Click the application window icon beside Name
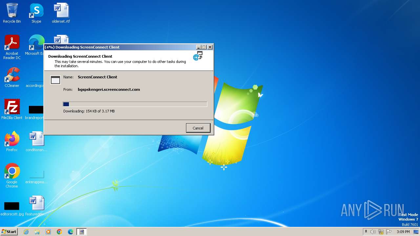 coord(55,80)
